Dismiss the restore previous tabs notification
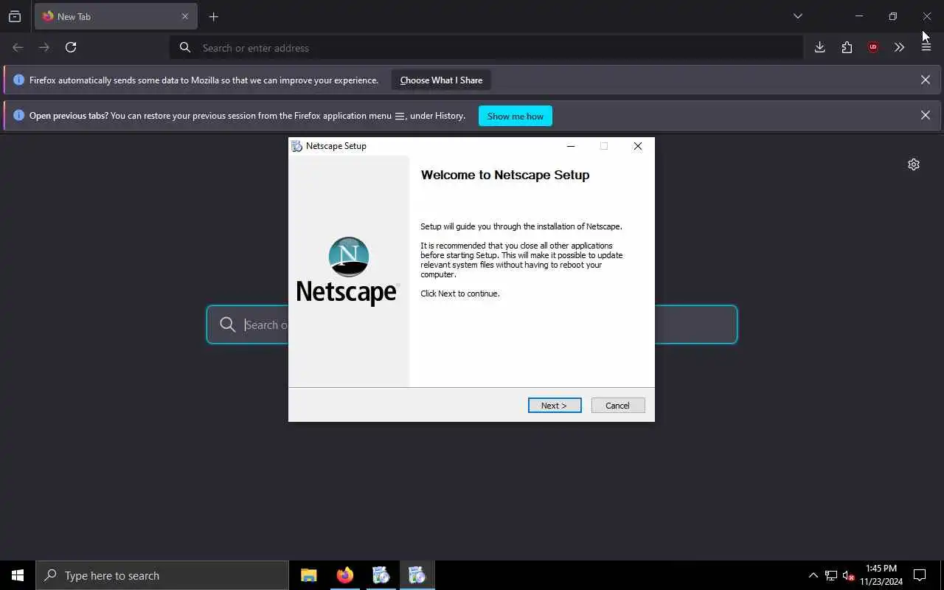 [925, 115]
